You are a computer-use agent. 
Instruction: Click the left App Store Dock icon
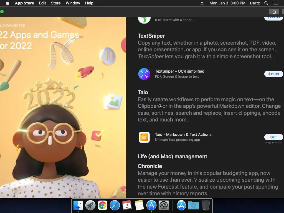click(x=151, y=206)
